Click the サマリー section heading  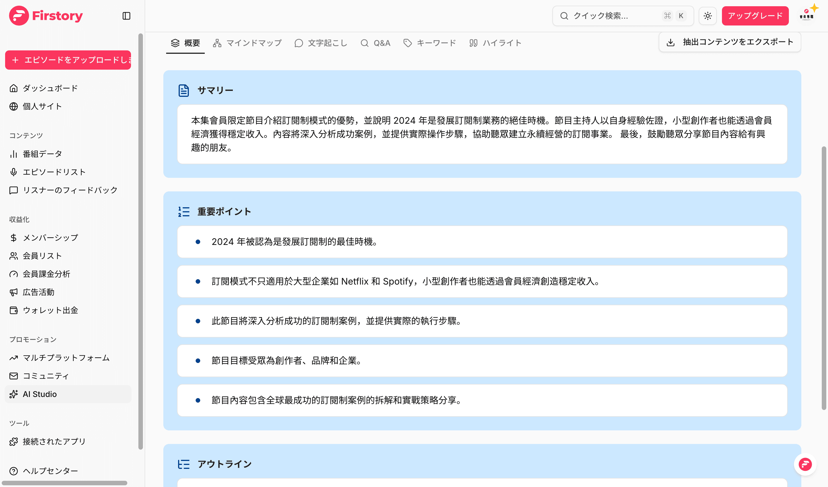click(215, 91)
